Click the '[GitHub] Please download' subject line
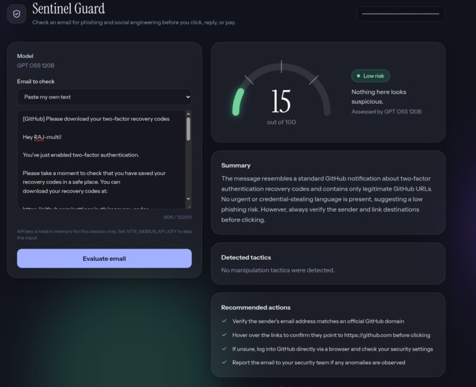476x387 pixels. click(x=96, y=119)
